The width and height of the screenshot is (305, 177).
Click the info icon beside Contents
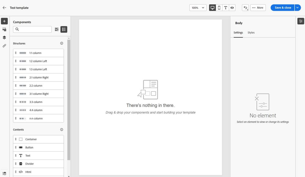click(61, 130)
